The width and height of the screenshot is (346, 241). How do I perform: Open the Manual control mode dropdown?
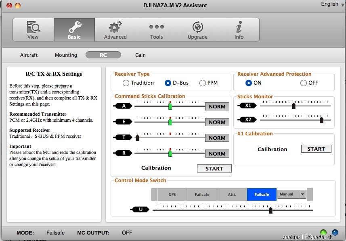click(291, 194)
